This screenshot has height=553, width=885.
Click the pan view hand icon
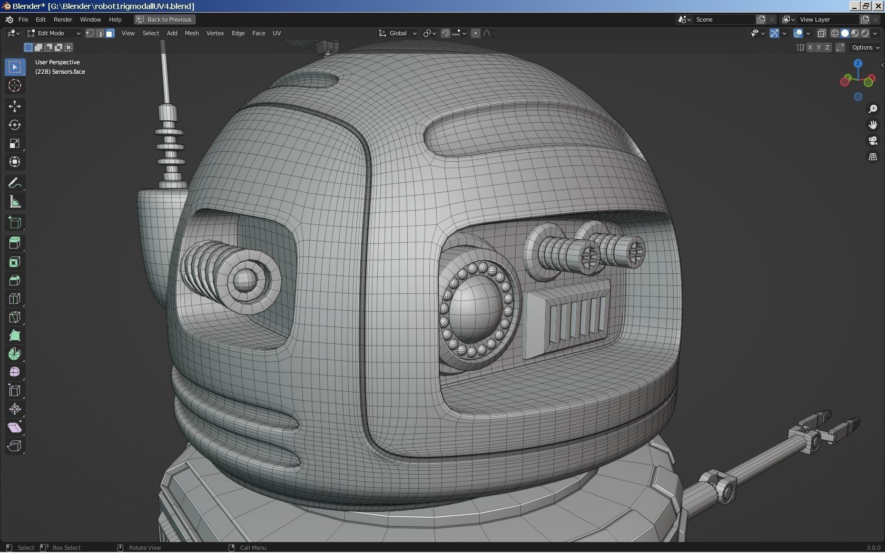click(873, 125)
